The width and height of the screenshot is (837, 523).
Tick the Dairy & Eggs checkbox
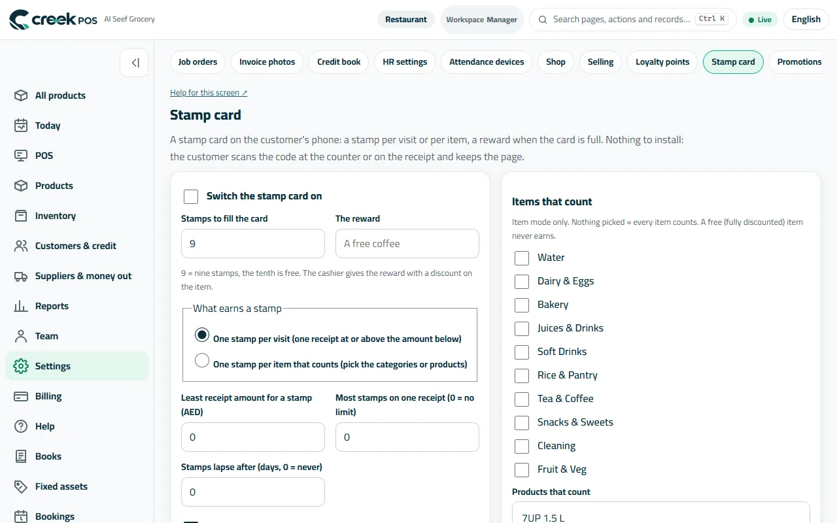pos(522,282)
